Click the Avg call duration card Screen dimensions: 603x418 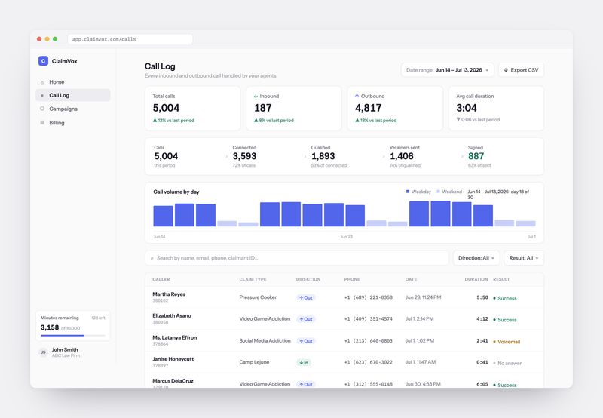[x=496, y=108]
